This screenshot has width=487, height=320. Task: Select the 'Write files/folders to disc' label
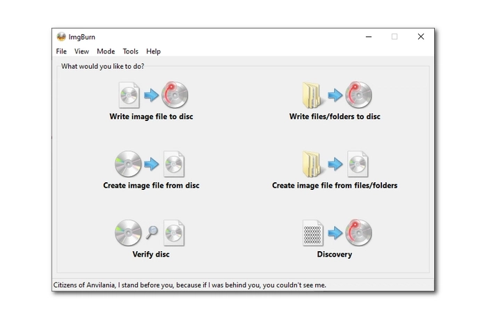pyautogui.click(x=335, y=116)
